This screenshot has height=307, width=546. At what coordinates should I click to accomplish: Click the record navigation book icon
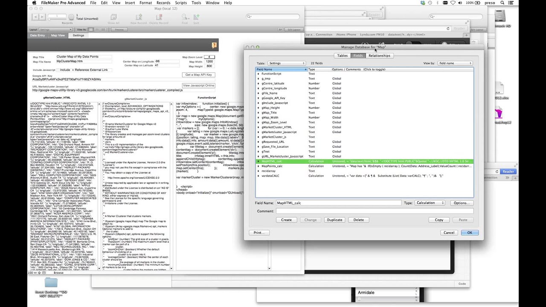[38, 17]
